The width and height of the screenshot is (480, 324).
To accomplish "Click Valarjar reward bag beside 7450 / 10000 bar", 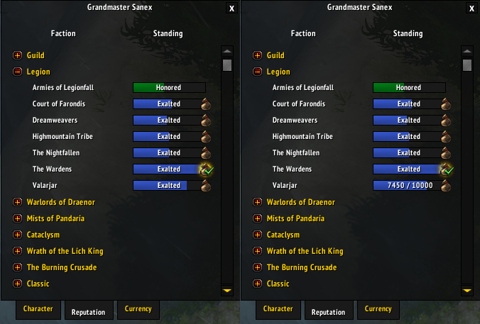I will pyautogui.click(x=446, y=186).
